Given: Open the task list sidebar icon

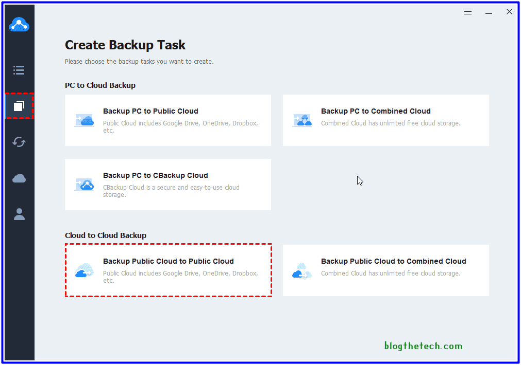Looking at the screenshot, I should click(x=19, y=70).
